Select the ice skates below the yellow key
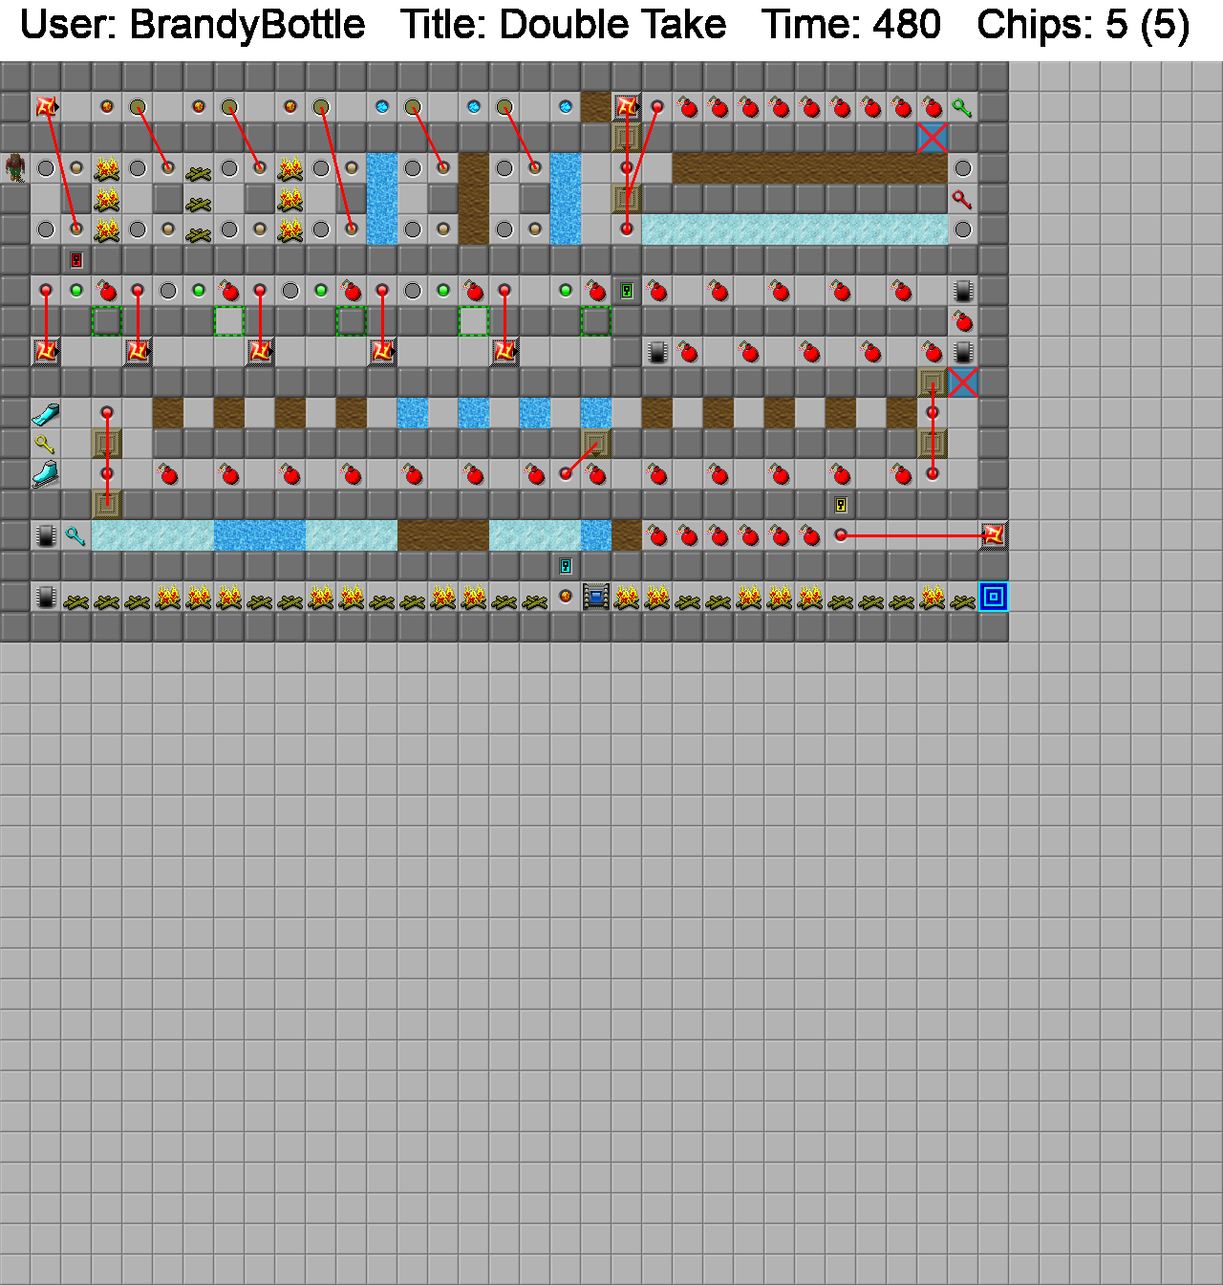 (45, 474)
